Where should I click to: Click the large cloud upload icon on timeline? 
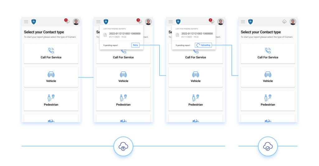pos(123,146)
